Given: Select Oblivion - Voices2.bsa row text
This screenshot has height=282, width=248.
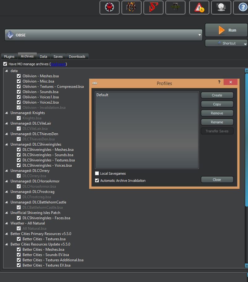Looking at the screenshot, I should [x=41, y=102].
